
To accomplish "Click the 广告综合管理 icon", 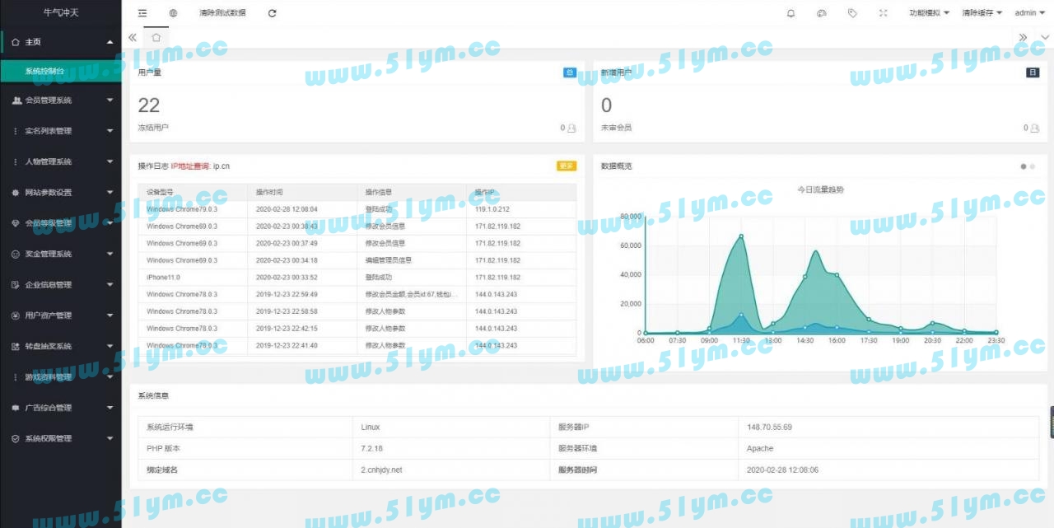I will click(16, 408).
